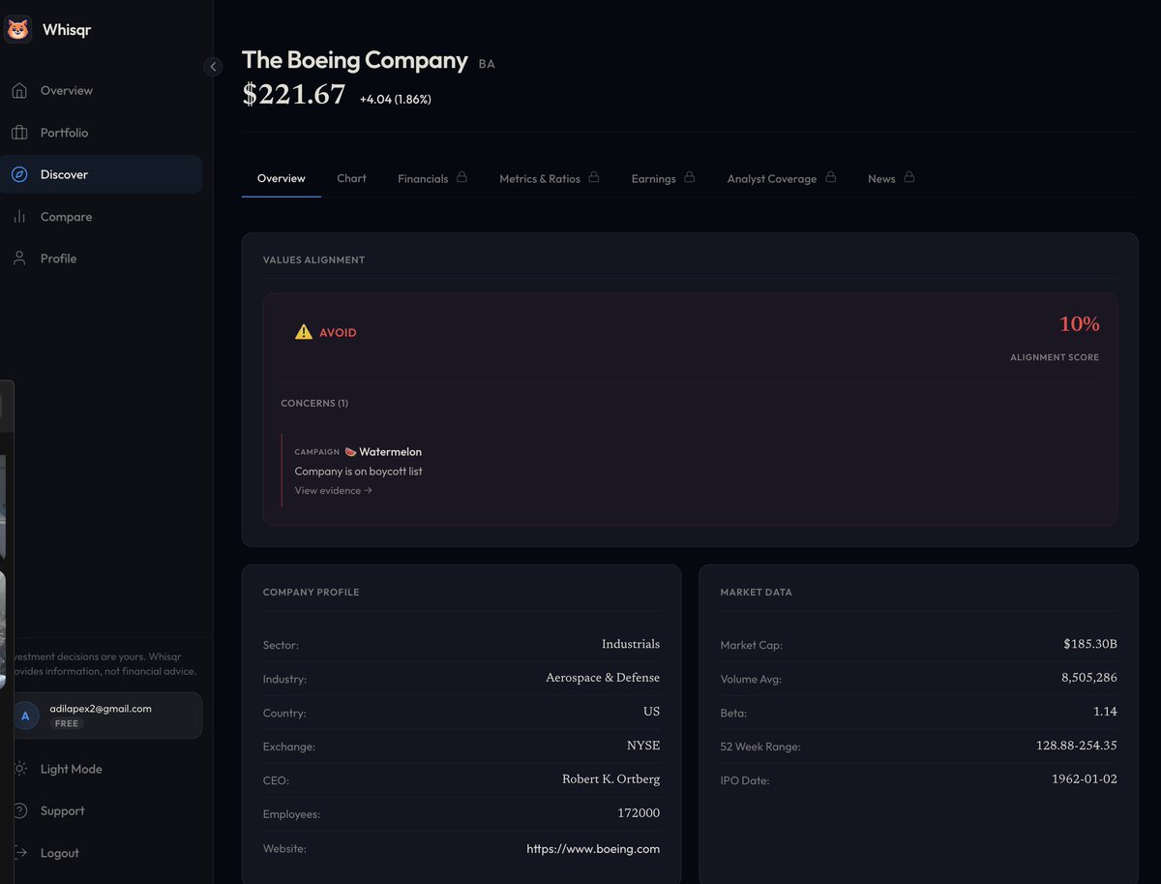Image resolution: width=1161 pixels, height=884 pixels.
Task: Click the Logout arrow icon
Action: click(x=19, y=853)
